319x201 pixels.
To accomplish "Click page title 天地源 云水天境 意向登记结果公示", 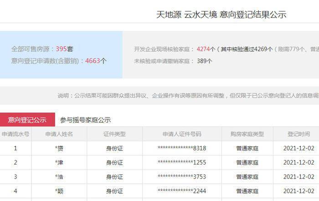I will (x=221, y=15).
